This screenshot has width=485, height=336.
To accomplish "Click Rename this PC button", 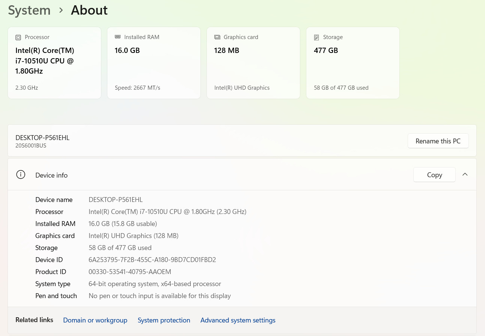I will pos(438,141).
